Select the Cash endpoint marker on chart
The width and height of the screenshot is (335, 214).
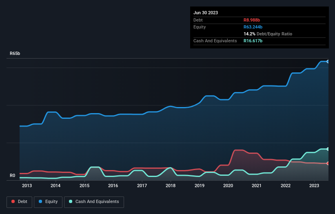coord(328,149)
